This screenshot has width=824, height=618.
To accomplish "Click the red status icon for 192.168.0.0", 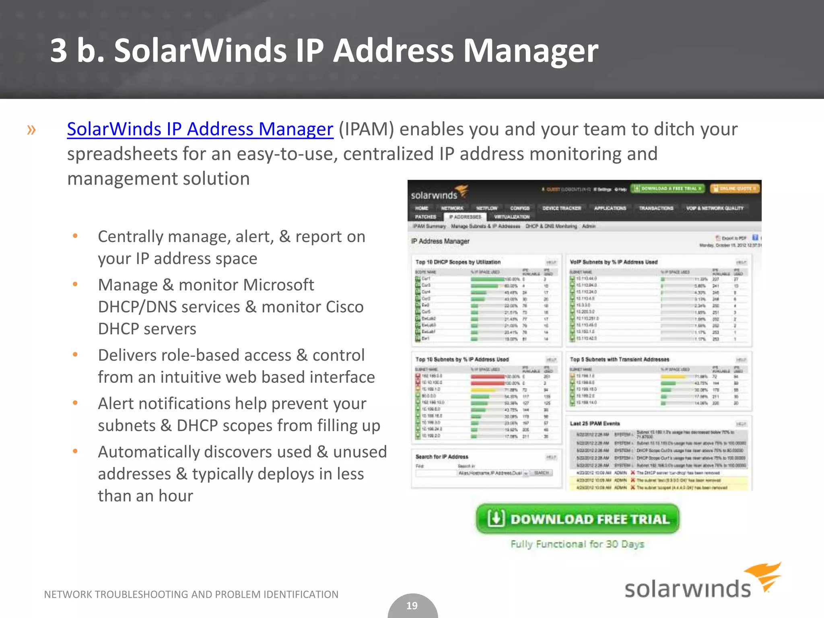I will [418, 376].
